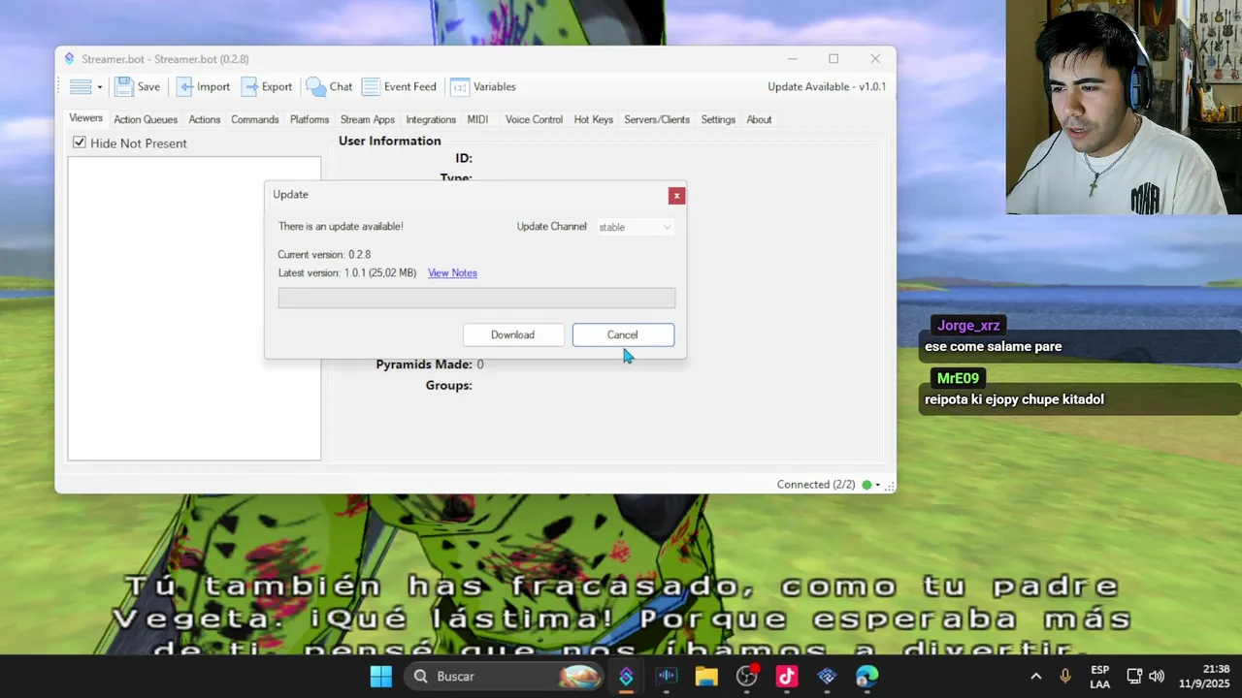Select the MIDI tab

tap(477, 120)
